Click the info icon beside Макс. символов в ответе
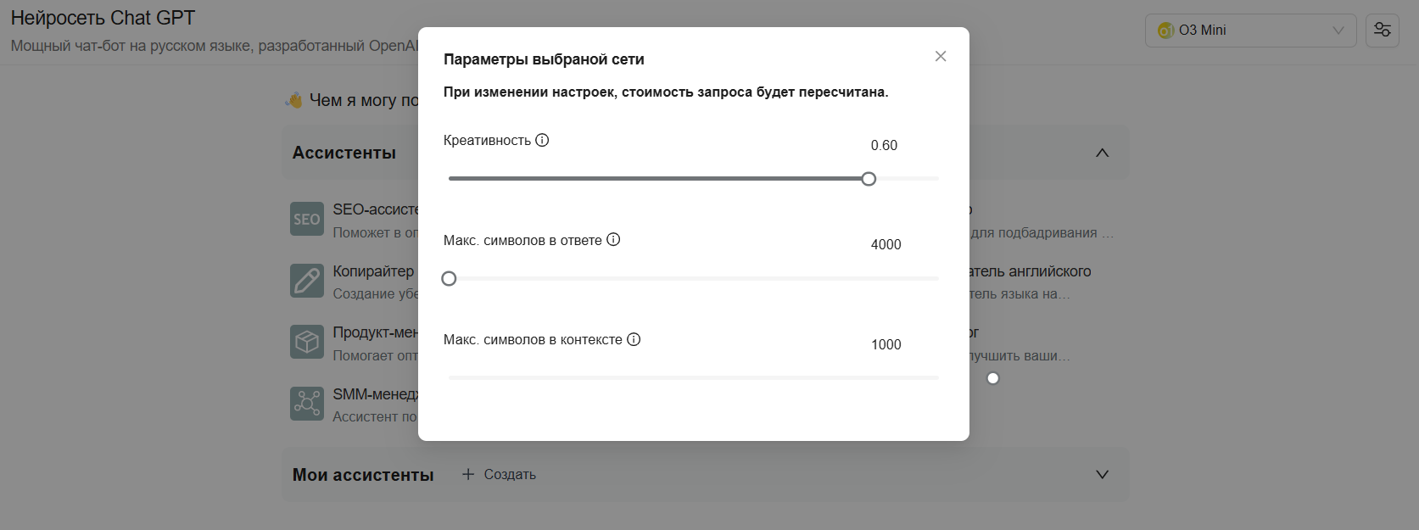This screenshot has height=530, width=1419. (613, 239)
